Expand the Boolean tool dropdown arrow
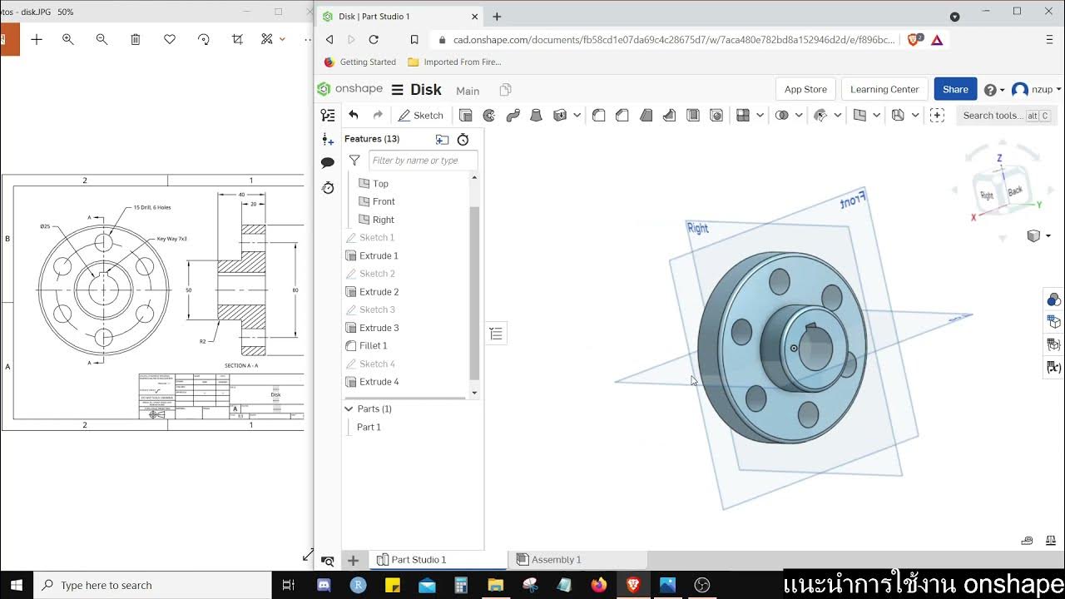 (x=799, y=116)
